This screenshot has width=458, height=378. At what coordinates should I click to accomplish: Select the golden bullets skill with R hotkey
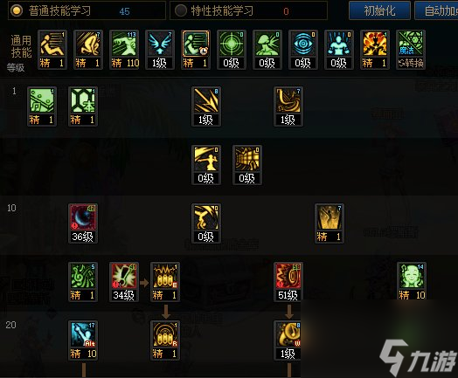[x=165, y=334]
